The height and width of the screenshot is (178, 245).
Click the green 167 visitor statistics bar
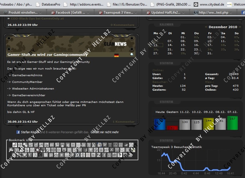pyautogui.click(x=232, y=123)
